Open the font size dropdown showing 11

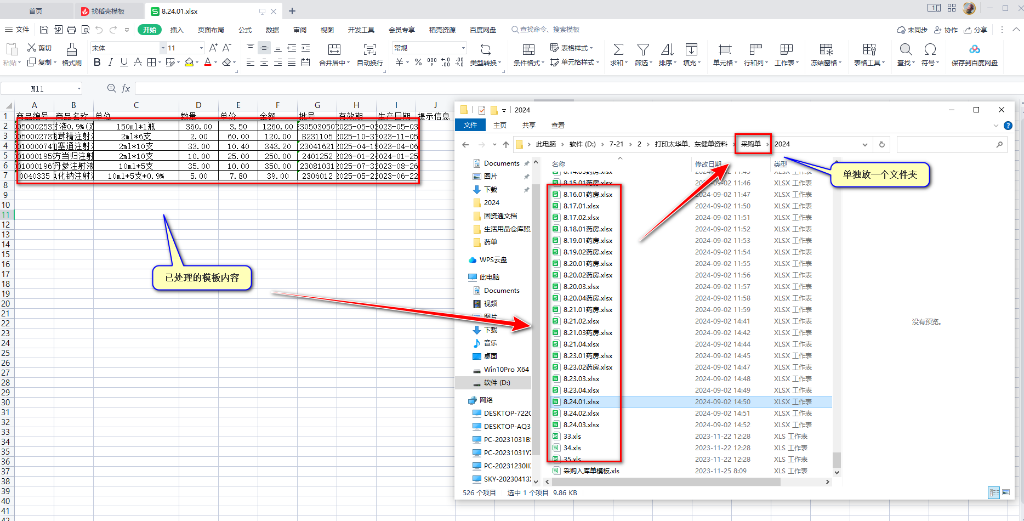tap(202, 48)
